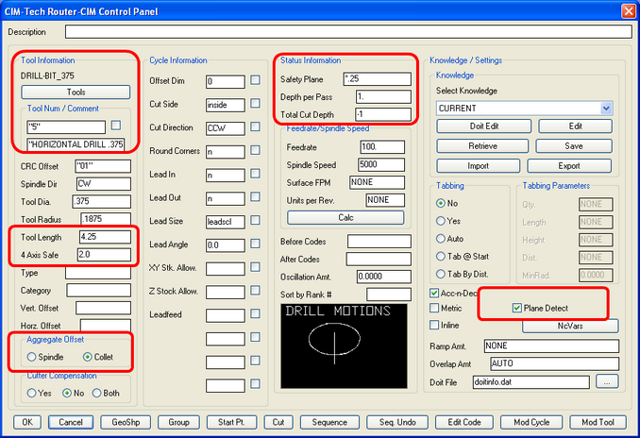Viewport: 640px width, 438px height.
Task: Click the Doit File text field
Action: coord(531,382)
